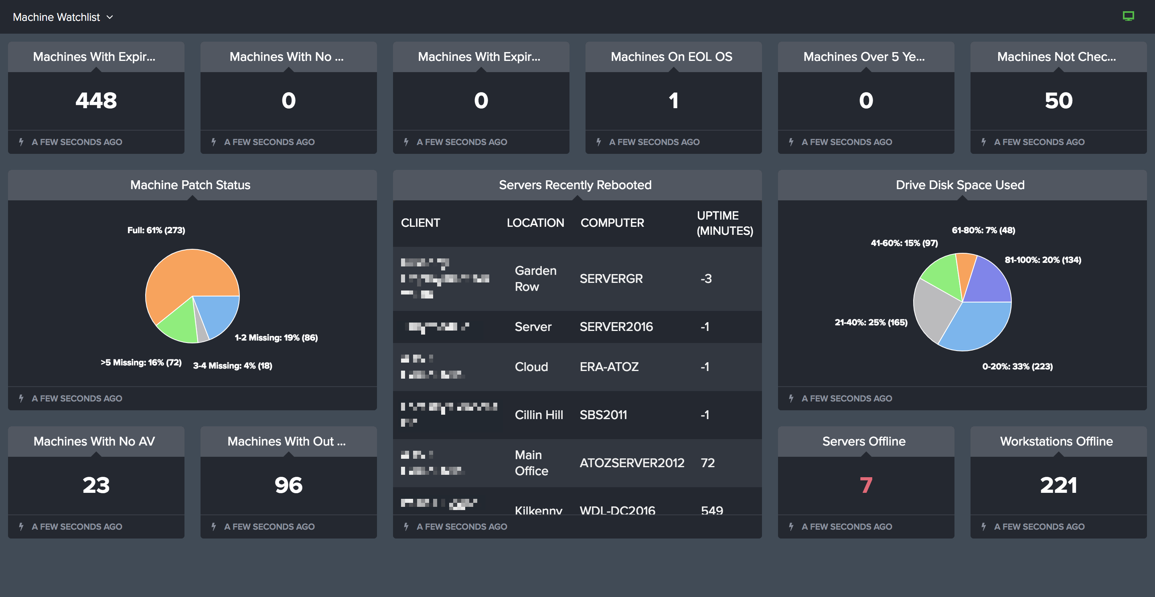This screenshot has width=1155, height=597.
Task: Click lightning icon in Machines On EOL OS
Action: pyautogui.click(x=599, y=142)
